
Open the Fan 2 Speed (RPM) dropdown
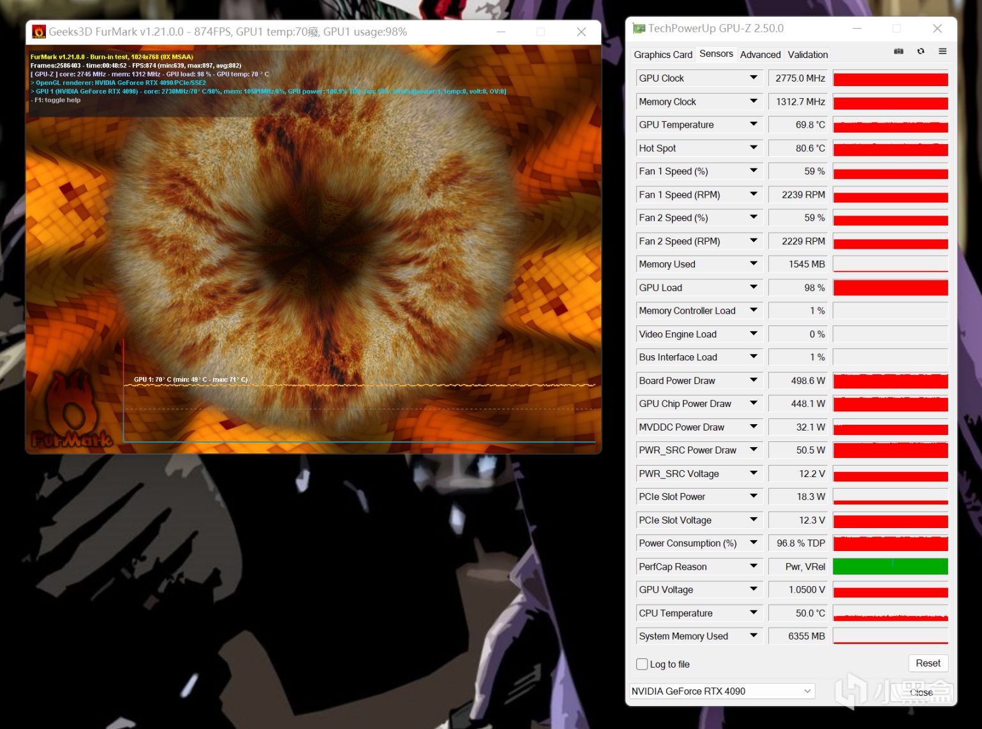pos(754,241)
